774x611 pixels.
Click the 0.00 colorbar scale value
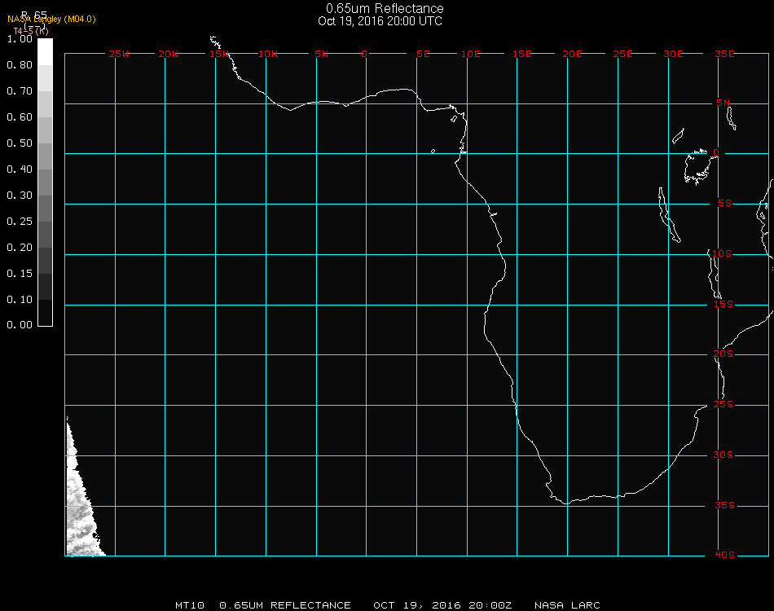(x=20, y=325)
